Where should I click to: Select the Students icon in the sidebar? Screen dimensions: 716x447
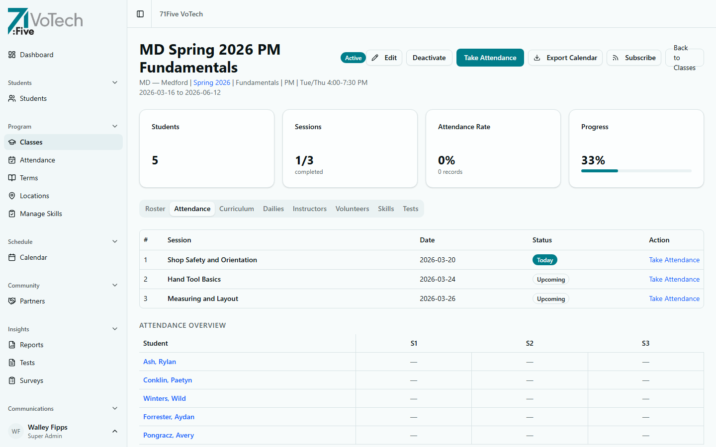33,98
